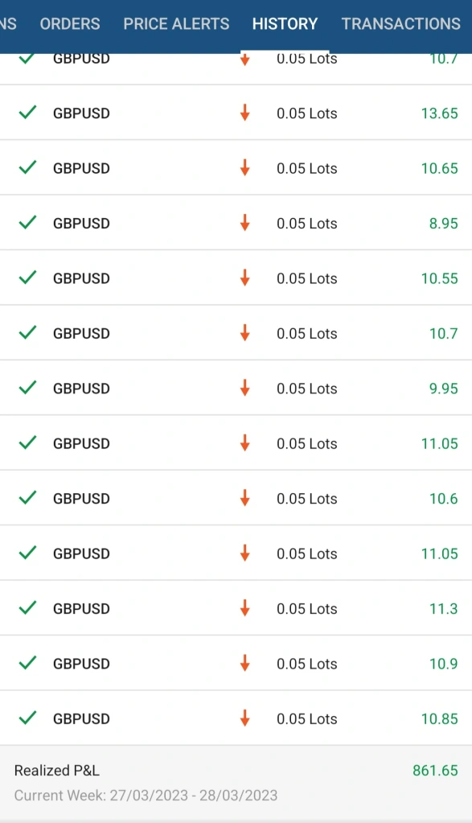
Task: Click the orange down arrow on the 10.9 trade
Action: pyautogui.click(x=244, y=664)
